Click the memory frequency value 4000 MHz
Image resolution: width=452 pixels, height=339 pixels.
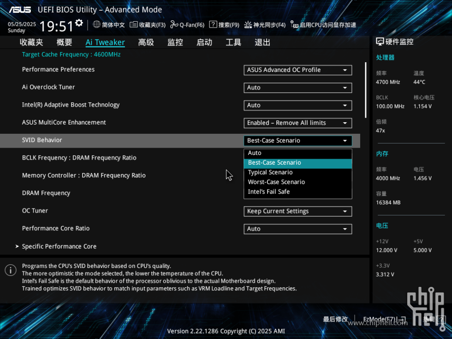[x=388, y=178]
